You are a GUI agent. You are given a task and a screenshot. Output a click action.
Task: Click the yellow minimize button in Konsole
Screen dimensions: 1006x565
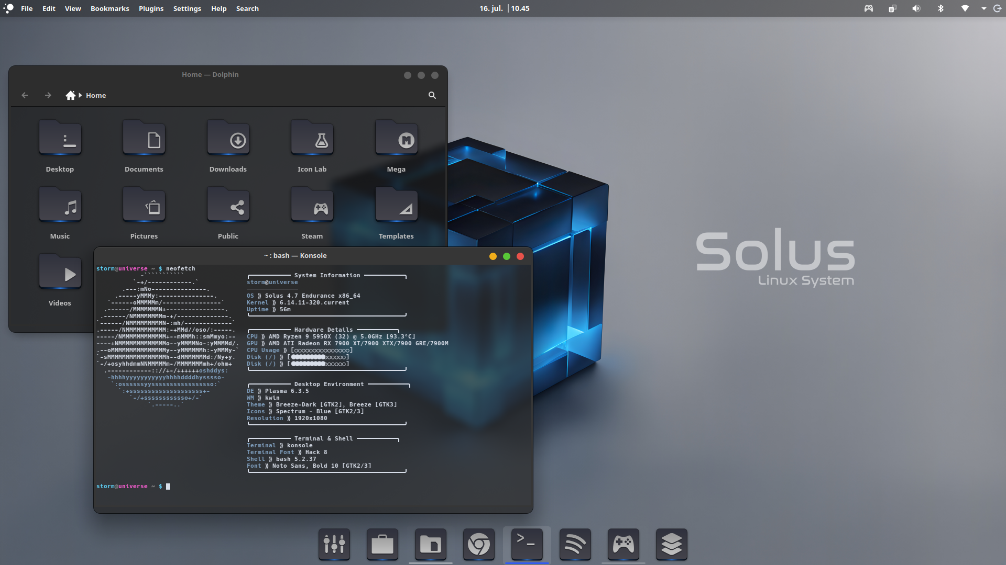pos(493,256)
